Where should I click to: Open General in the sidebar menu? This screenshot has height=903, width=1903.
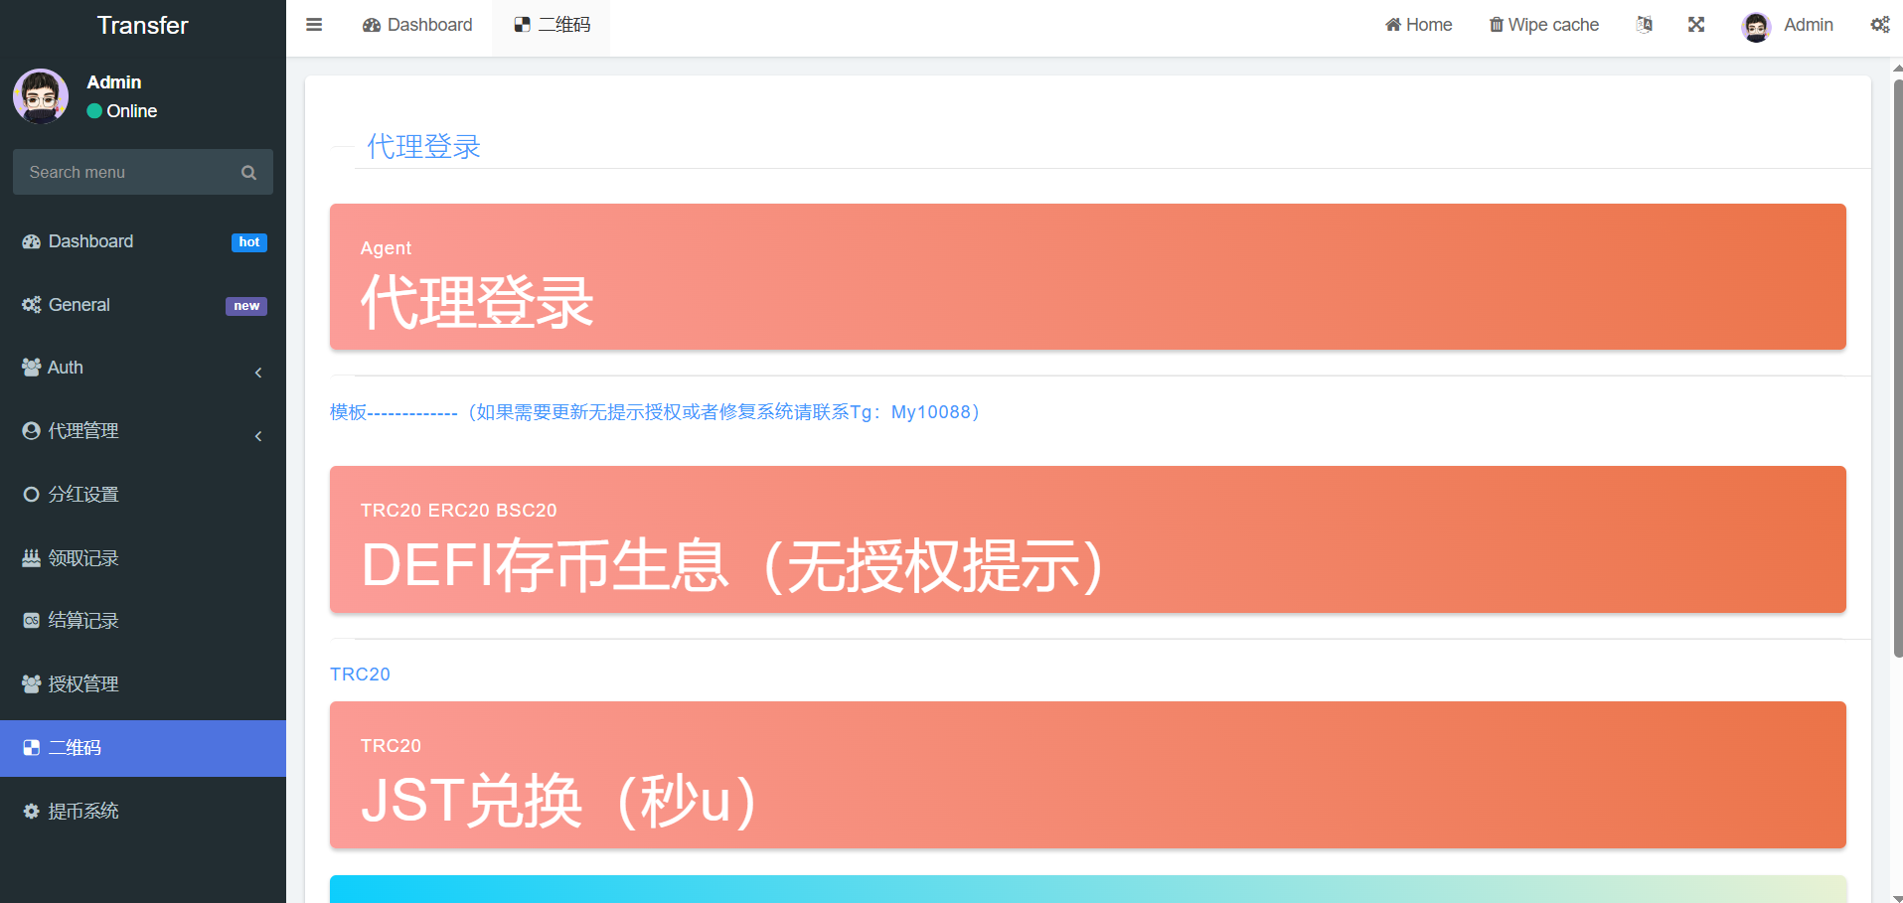[x=143, y=305]
